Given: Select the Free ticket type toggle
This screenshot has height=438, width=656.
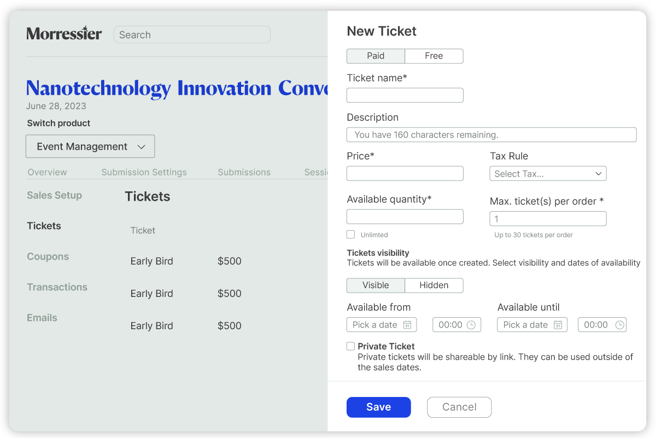Looking at the screenshot, I should click(434, 56).
